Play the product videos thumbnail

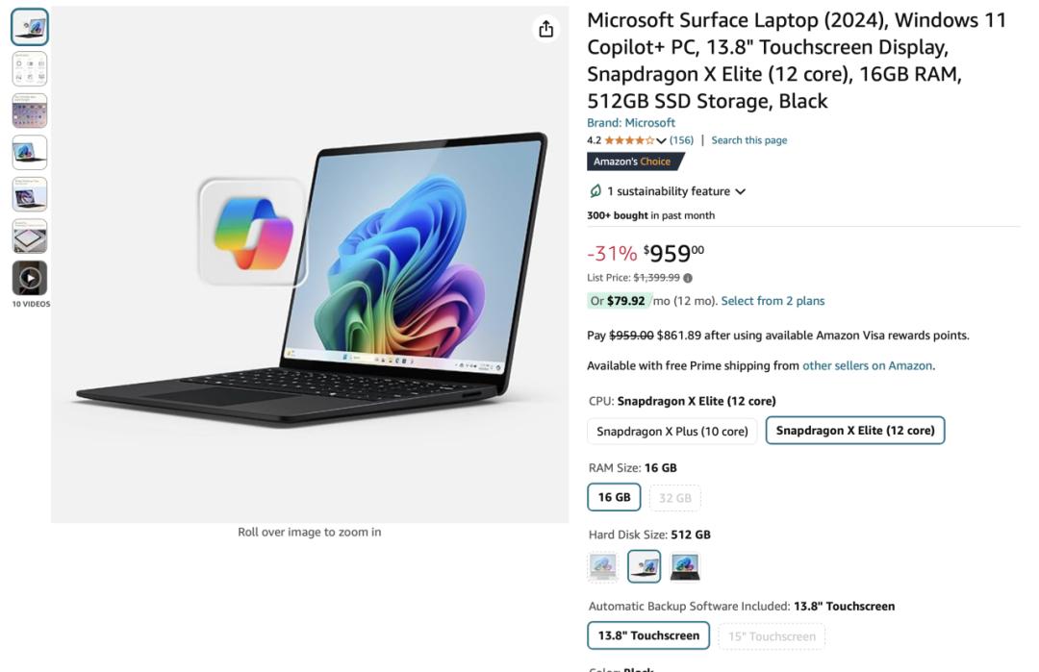[30, 278]
